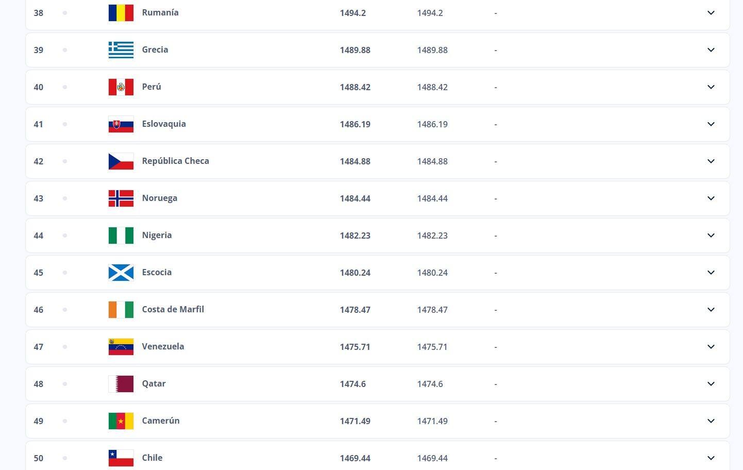Select the Czech Republic flag icon

coord(121,161)
